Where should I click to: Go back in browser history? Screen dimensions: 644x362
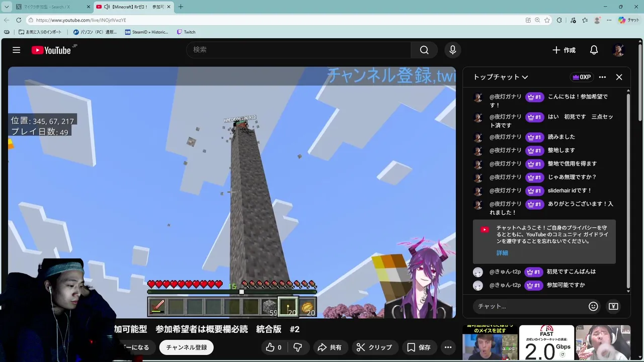point(6,20)
